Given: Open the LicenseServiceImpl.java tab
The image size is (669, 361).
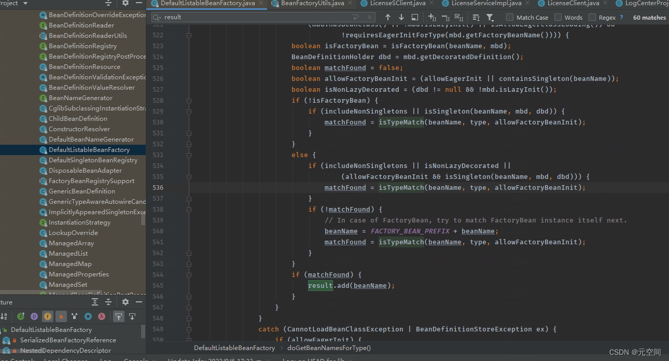Looking at the screenshot, I should pos(486,3).
